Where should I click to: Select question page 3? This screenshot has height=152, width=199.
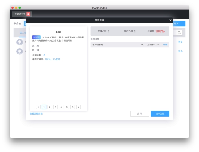point(56,107)
